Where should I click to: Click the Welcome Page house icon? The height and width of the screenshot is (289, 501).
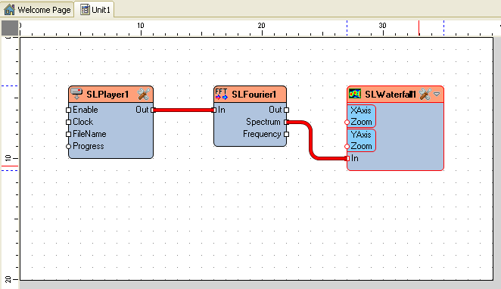(9, 10)
